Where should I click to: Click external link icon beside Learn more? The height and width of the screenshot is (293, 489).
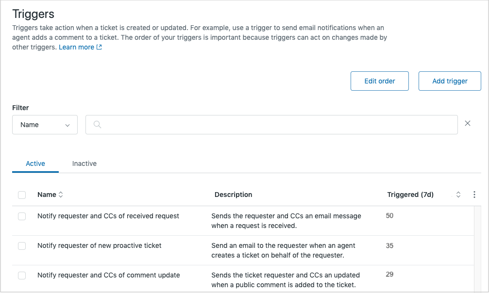click(100, 48)
